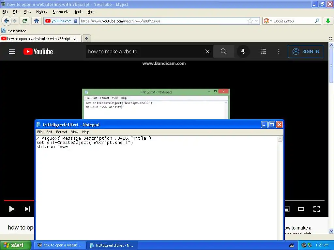Viewport: 334px width, 250px height.
Task: Go to YouTube home via logo
Action: click(x=38, y=51)
